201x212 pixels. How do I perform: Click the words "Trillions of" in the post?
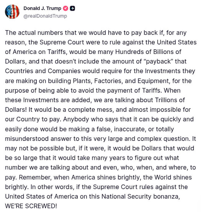(x=168, y=100)
